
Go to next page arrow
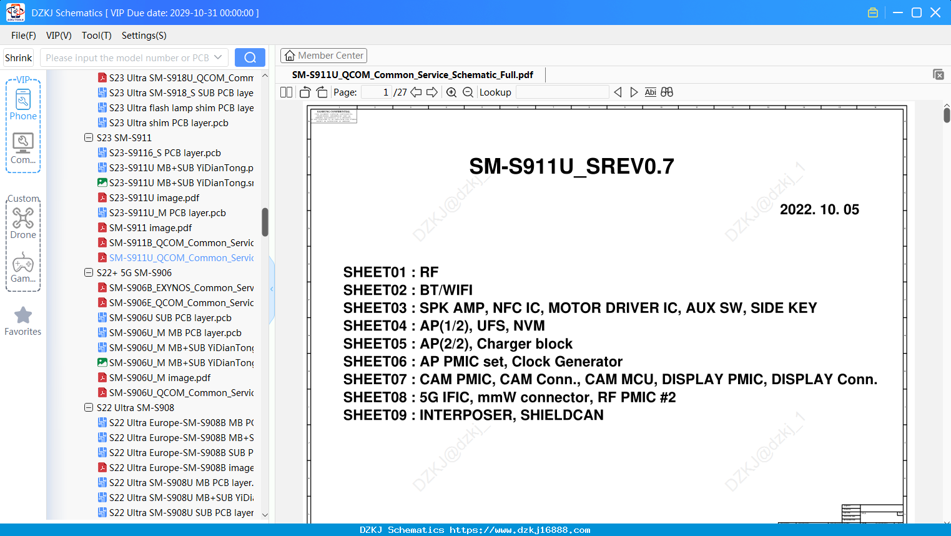(x=432, y=92)
